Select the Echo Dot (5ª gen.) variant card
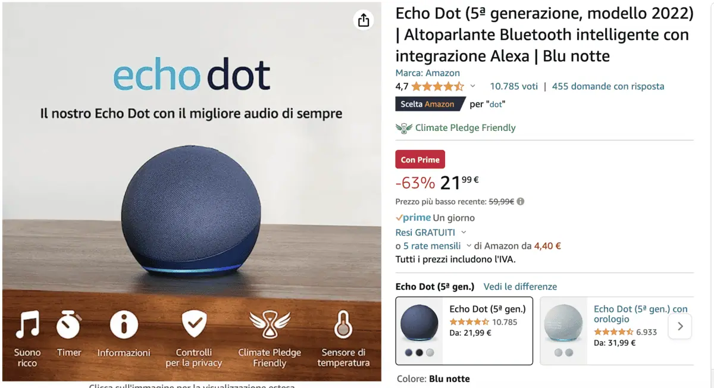Image resolution: width=714 pixels, height=388 pixels. coord(464,331)
